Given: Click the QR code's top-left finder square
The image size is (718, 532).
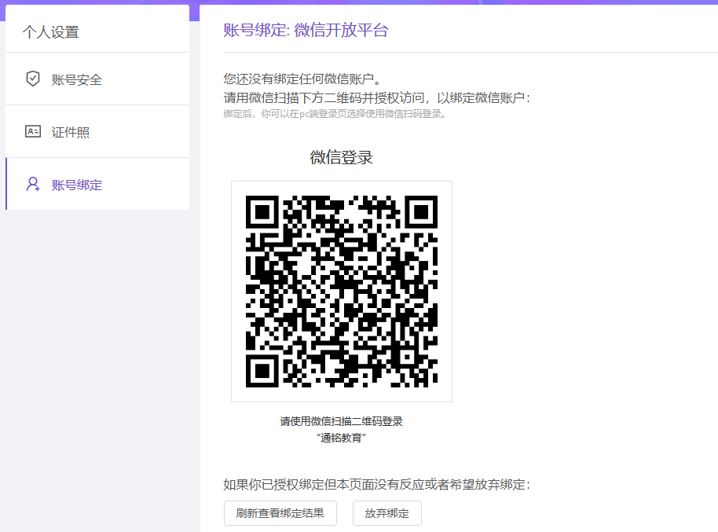Looking at the screenshot, I should [262, 212].
